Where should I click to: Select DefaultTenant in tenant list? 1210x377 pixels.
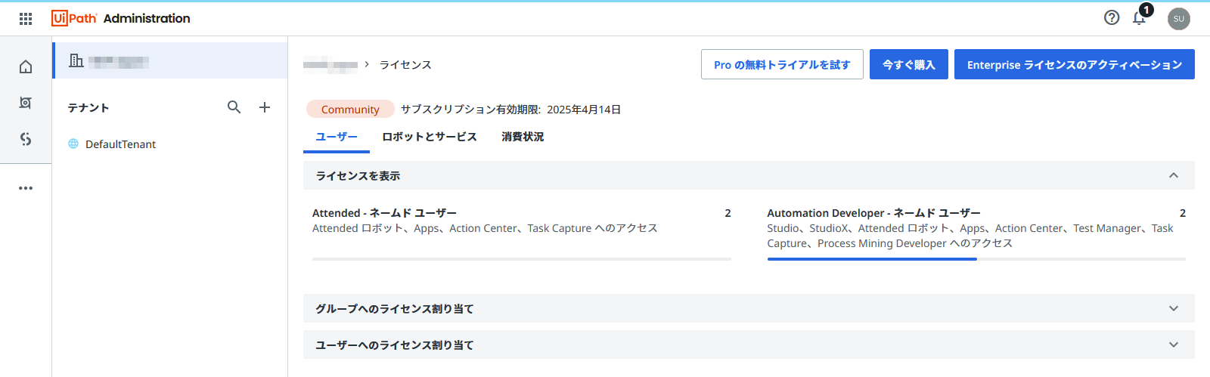(x=120, y=144)
